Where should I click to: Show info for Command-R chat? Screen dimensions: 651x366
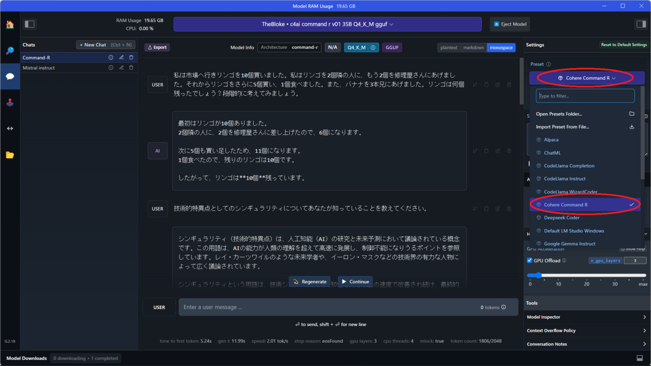(x=111, y=57)
